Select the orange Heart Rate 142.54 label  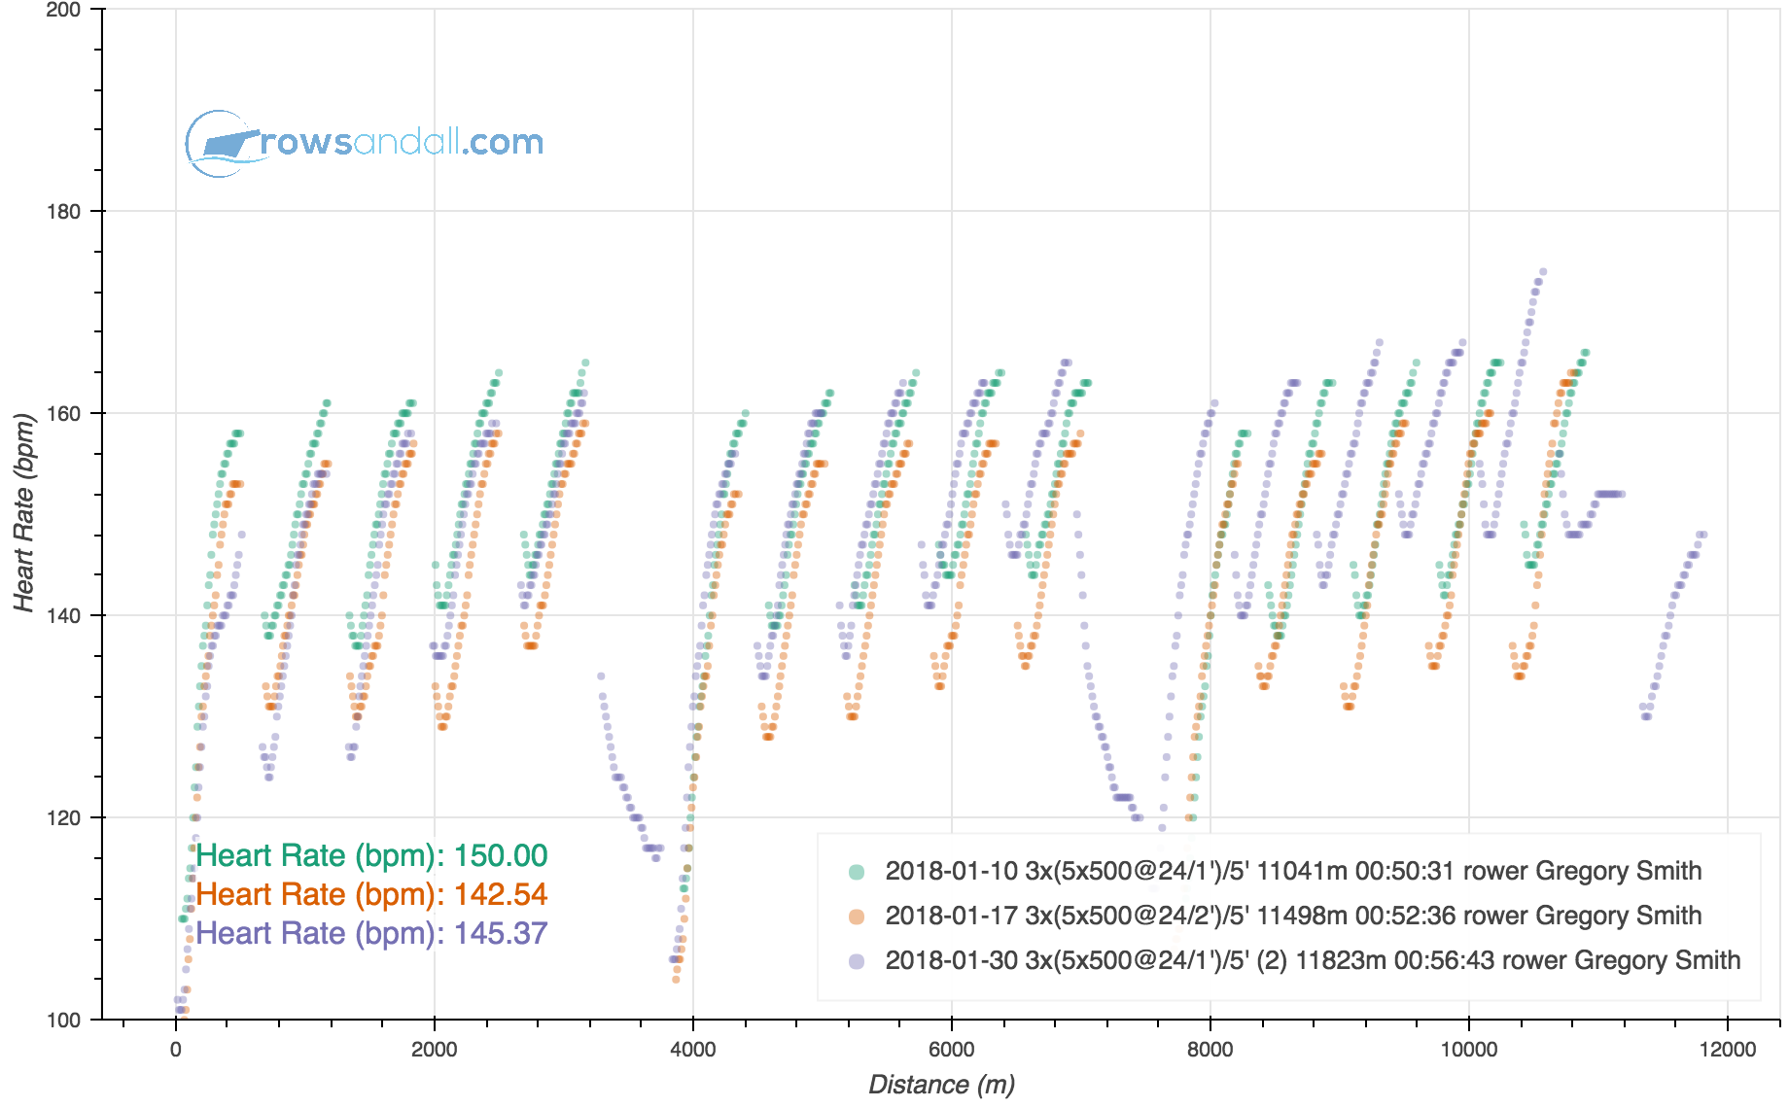(x=371, y=894)
